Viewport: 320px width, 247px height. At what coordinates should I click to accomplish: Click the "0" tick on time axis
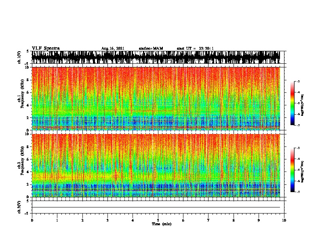click(32, 220)
